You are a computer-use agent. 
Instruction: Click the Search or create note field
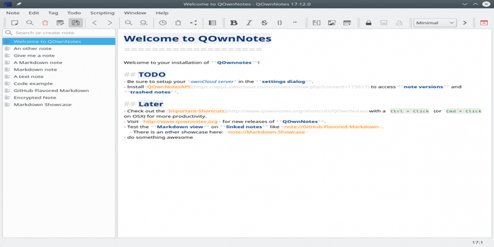click(x=59, y=33)
